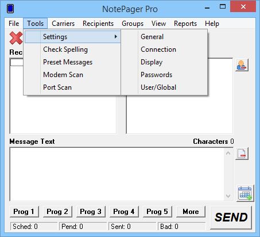The width and height of the screenshot is (260, 237).
Task: Click the Bad: 0 status field
Action: [x=181, y=227]
